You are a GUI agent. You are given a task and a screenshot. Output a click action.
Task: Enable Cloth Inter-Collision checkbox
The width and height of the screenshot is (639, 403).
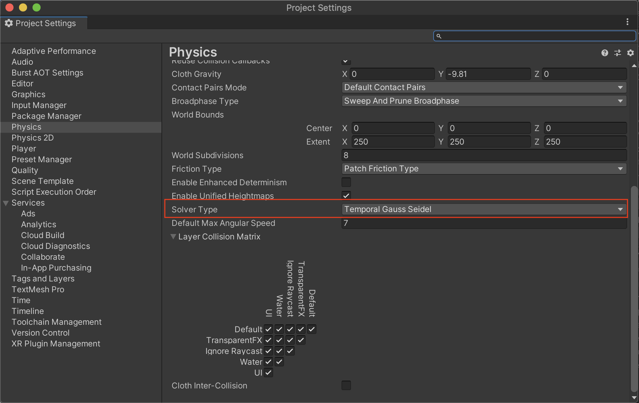(346, 385)
